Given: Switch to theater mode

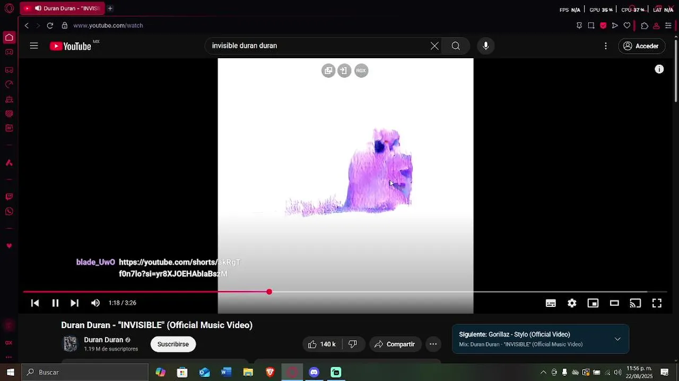Looking at the screenshot, I should 614,303.
